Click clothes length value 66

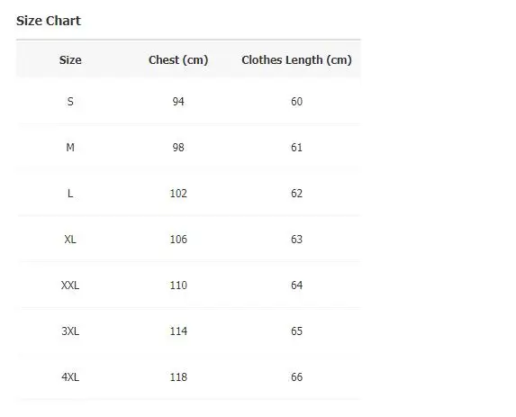pos(296,376)
